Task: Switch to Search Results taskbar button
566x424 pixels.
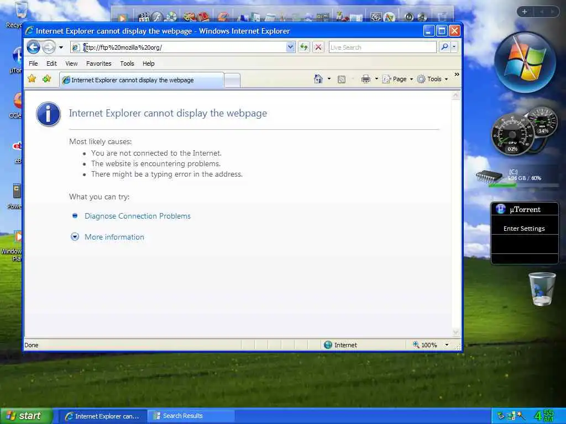Action: (191, 416)
